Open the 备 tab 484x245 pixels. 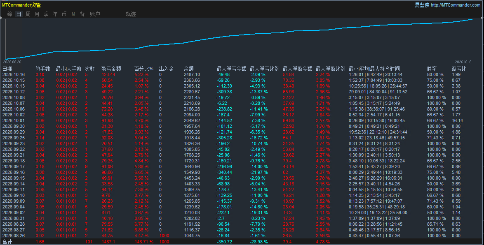pos(82,14)
